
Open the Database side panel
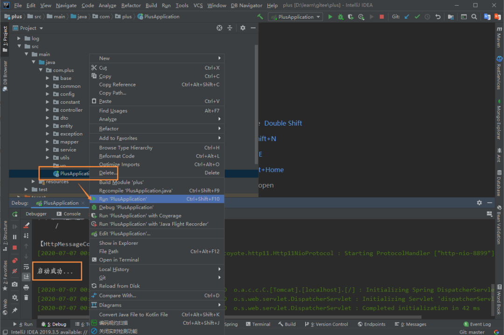pos(499,183)
